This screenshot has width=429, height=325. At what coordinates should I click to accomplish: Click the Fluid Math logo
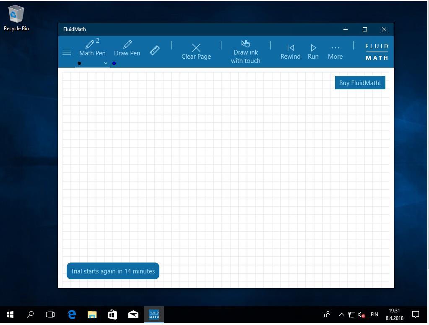click(377, 52)
